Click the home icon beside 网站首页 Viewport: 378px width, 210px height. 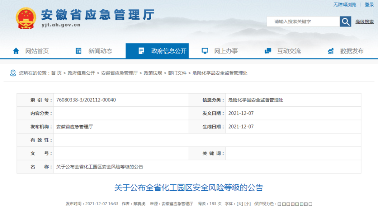click(16, 51)
